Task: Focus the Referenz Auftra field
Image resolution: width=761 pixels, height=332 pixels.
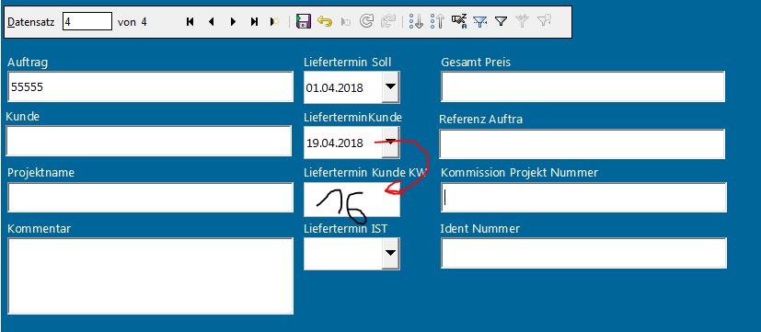Action: click(582, 143)
